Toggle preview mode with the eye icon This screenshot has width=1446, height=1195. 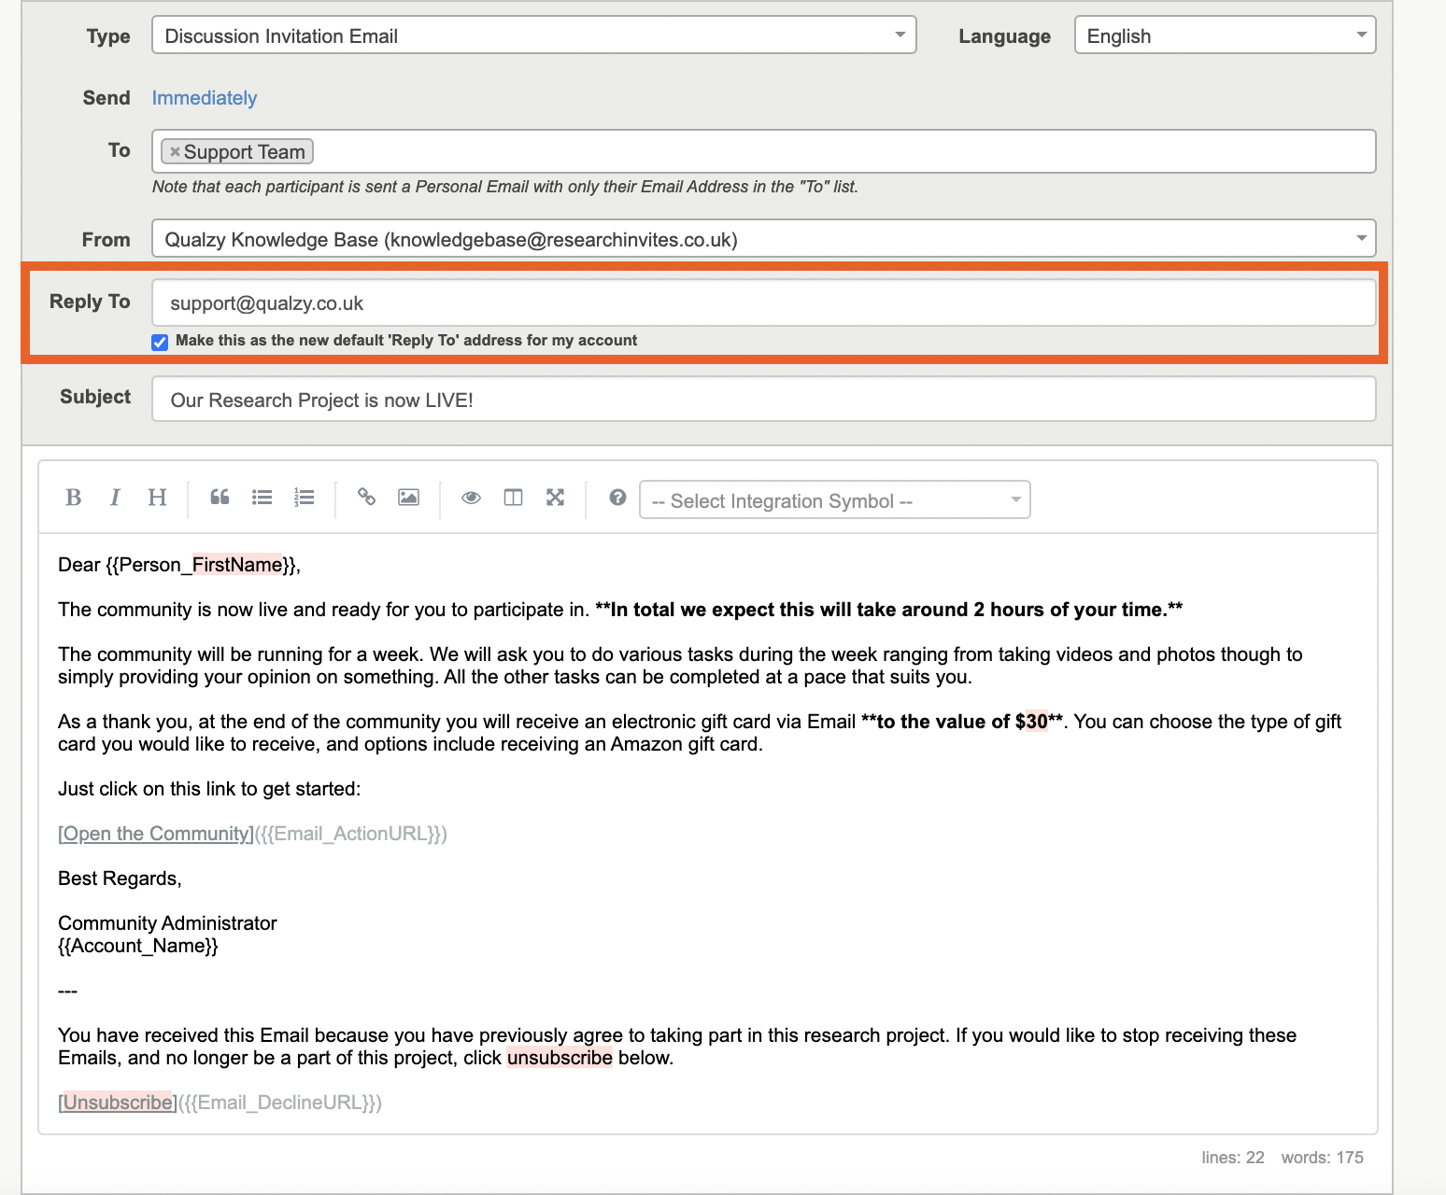471,498
